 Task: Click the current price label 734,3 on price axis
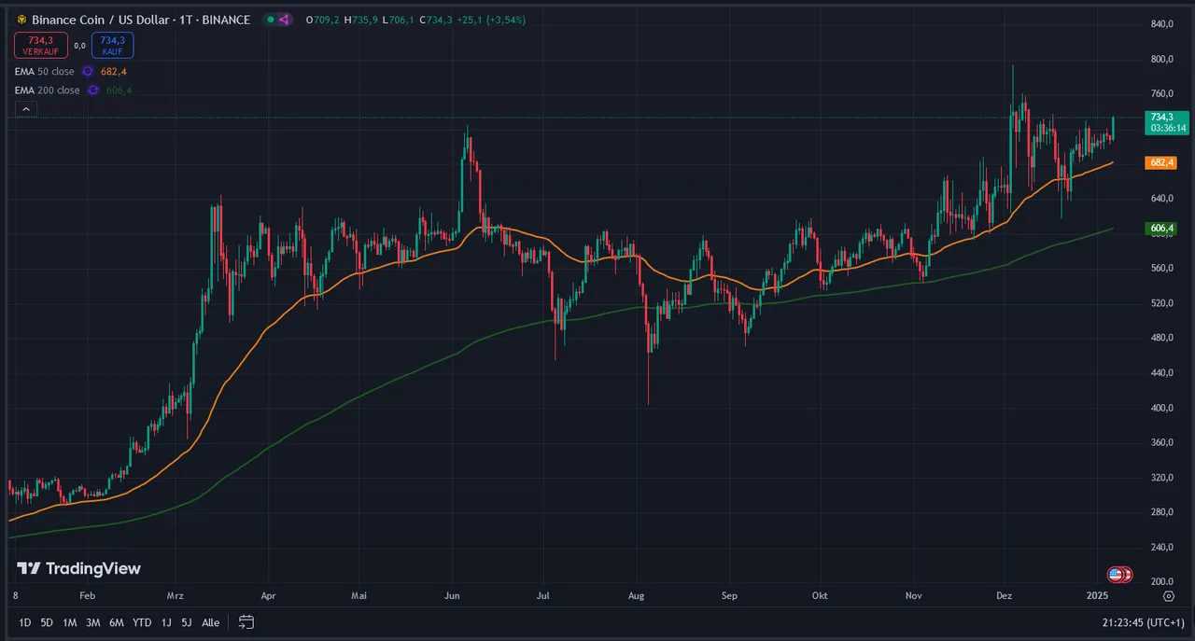(1166, 122)
